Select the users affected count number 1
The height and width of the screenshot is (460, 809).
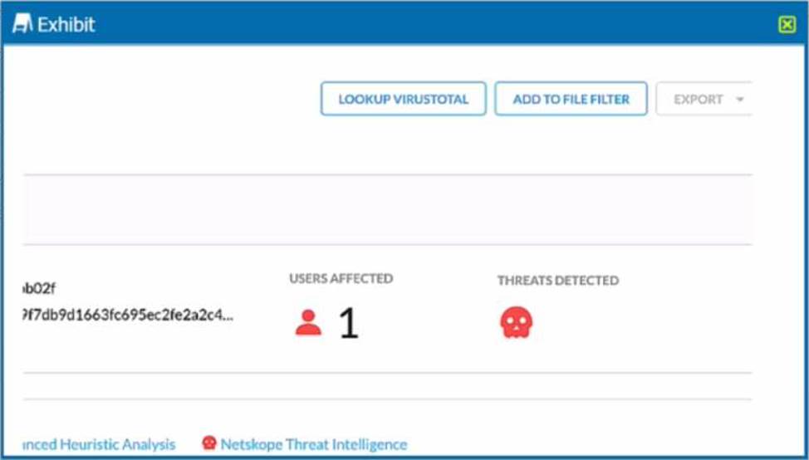tap(349, 324)
